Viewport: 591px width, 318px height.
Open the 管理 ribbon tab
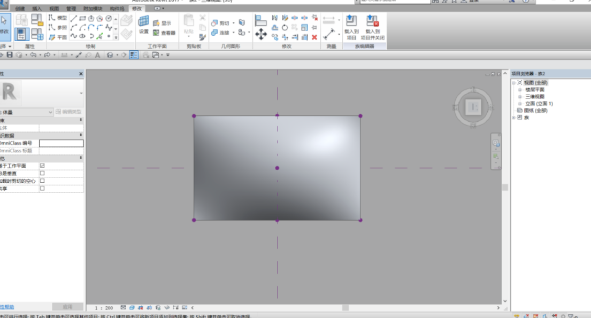pyautogui.click(x=71, y=9)
